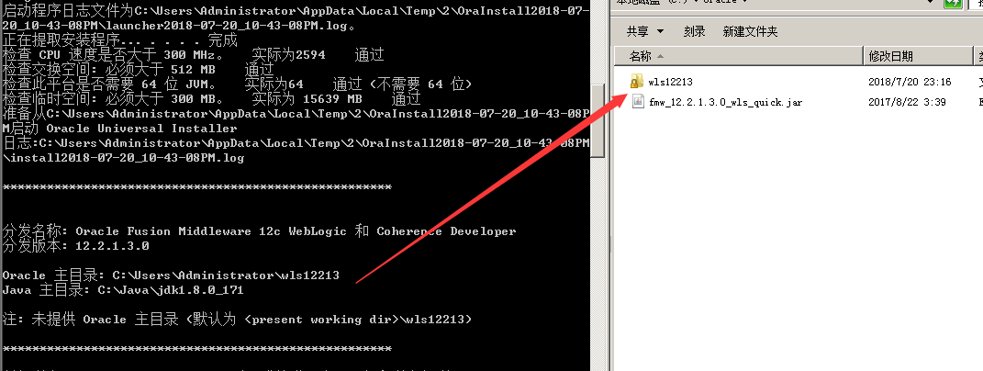Click the 新建文件夹 button
The width and height of the screenshot is (983, 371).
750,31
